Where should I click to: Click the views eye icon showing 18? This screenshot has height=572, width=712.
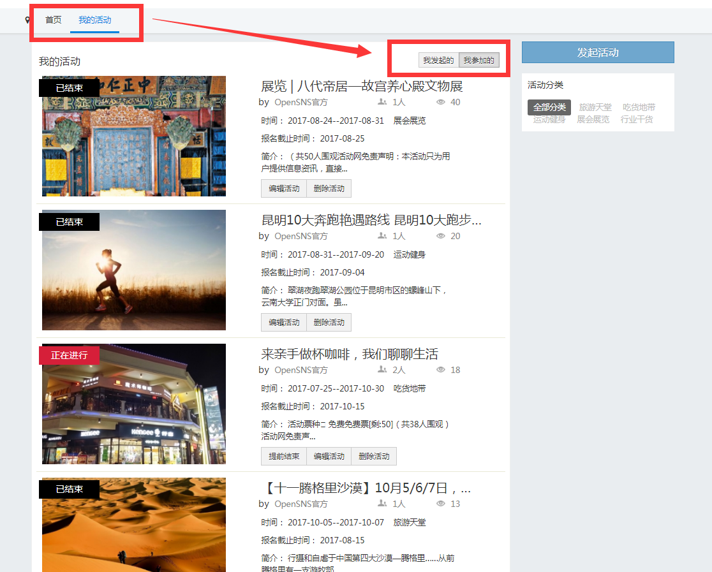pyautogui.click(x=440, y=370)
